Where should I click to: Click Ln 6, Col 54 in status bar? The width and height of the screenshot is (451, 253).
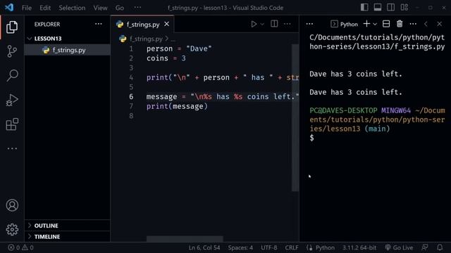point(204,247)
